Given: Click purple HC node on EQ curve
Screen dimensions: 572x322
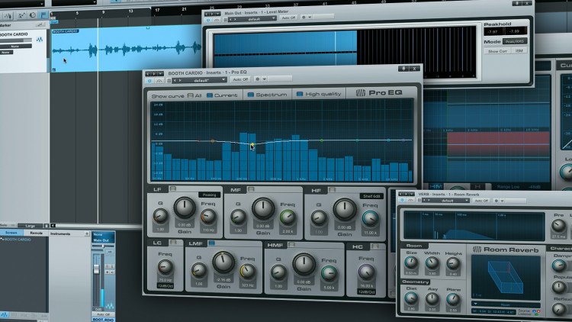Looking at the screenshot, I should tap(403, 140).
